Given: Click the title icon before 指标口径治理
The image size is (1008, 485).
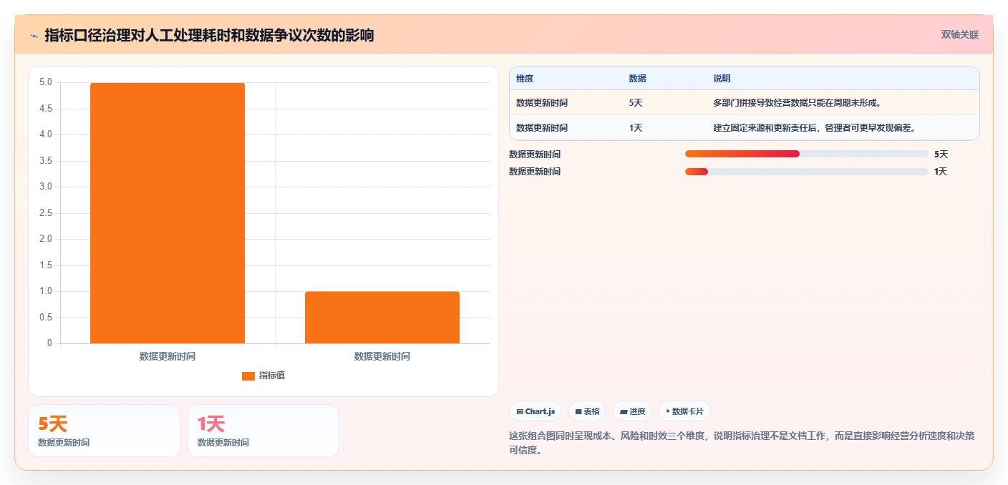Looking at the screenshot, I should tap(34, 36).
